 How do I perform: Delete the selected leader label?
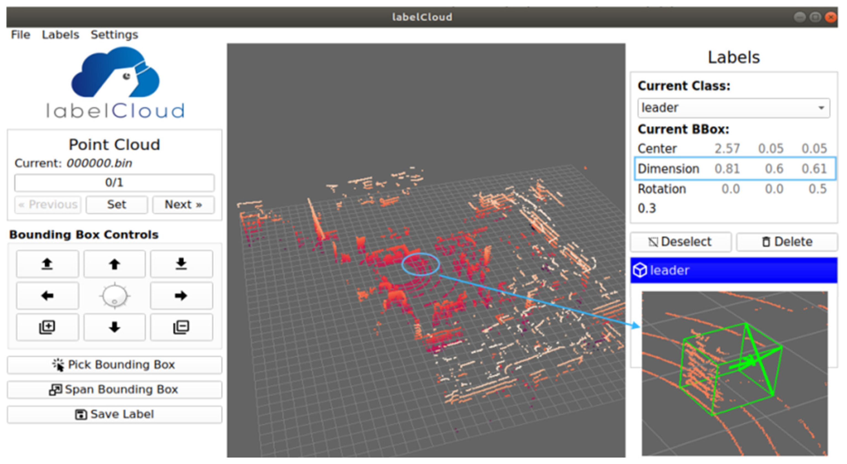click(x=786, y=242)
